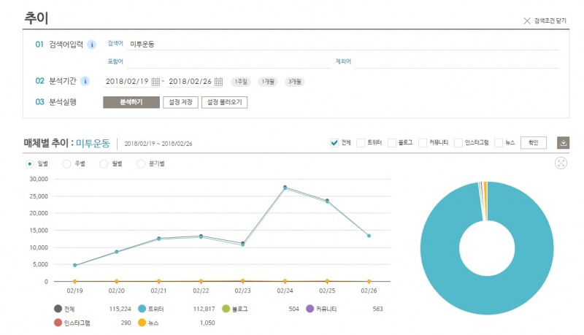Screen dimensions: 584x335
Task: Click the info icon next to 검색어입력
Action: click(x=92, y=45)
